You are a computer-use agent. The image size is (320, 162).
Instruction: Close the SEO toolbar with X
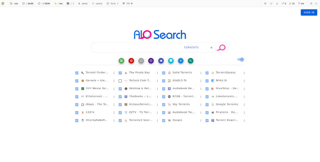pyautogui.click(x=316, y=3)
